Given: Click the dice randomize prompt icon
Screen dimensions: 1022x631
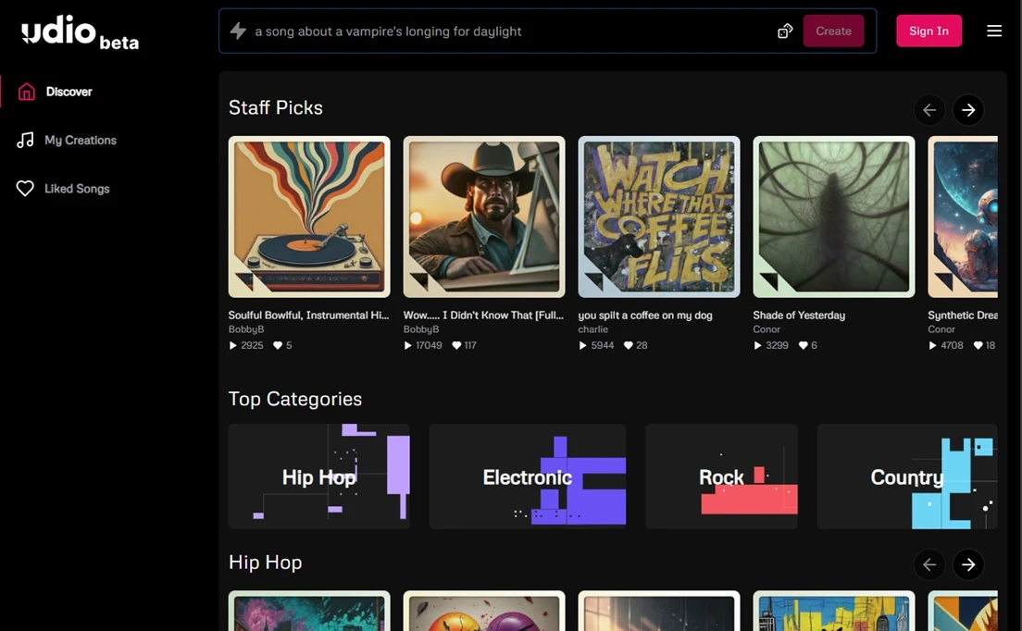Looking at the screenshot, I should [784, 31].
